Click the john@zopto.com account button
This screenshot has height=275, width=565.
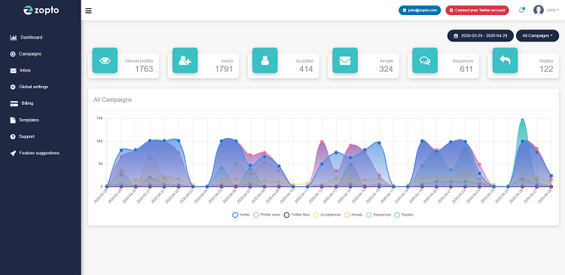[420, 11]
